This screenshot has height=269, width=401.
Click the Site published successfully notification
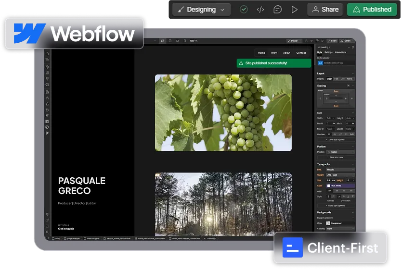point(274,63)
